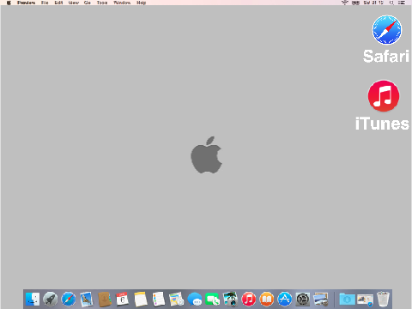Open Calendar icon in the Dock
The image size is (412, 309).
(123, 300)
